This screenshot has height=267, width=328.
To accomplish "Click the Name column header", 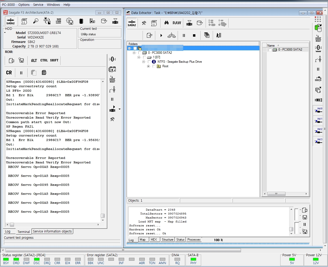I will click(288, 45).
